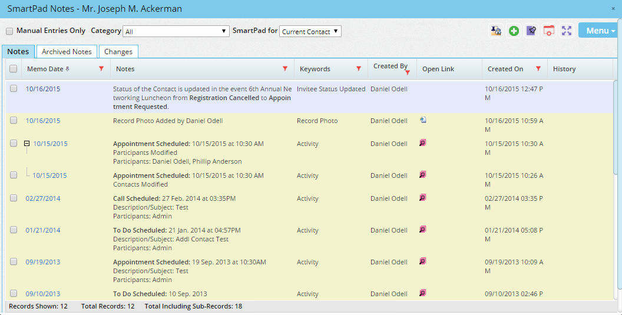Image resolution: width=622 pixels, height=315 pixels.
Task: Open link icon for Record Photo row
Action: tap(423, 120)
